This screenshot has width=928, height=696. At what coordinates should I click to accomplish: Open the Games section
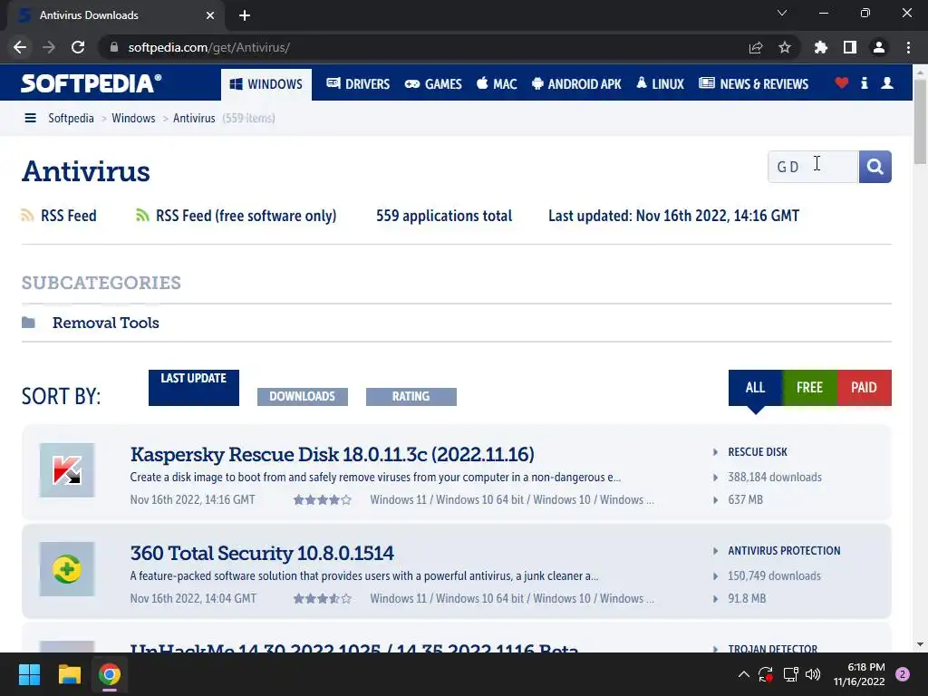[433, 84]
